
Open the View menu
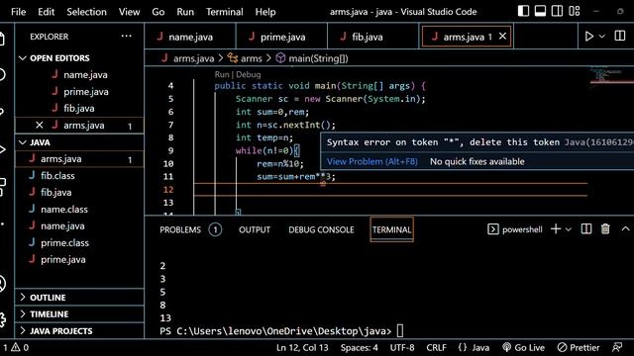tap(129, 12)
